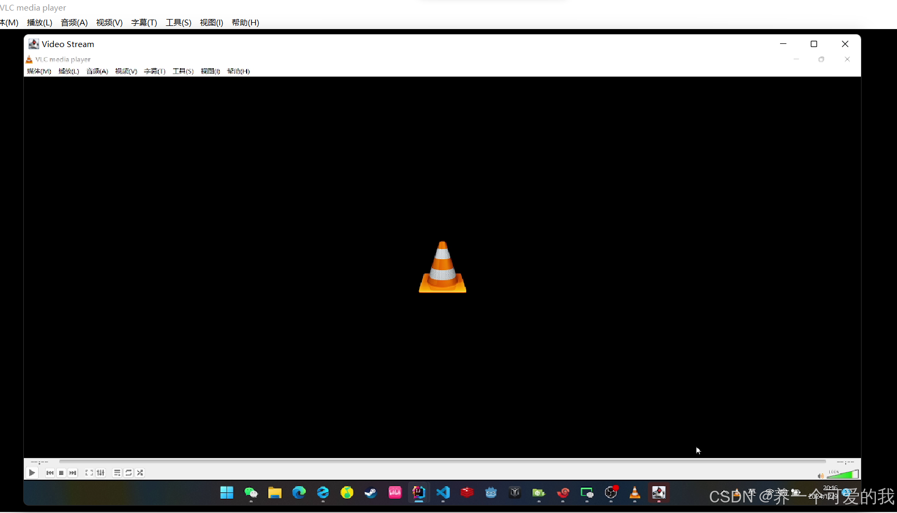Click the green volume slider
Viewport: 897px width, 513px height.
click(842, 474)
